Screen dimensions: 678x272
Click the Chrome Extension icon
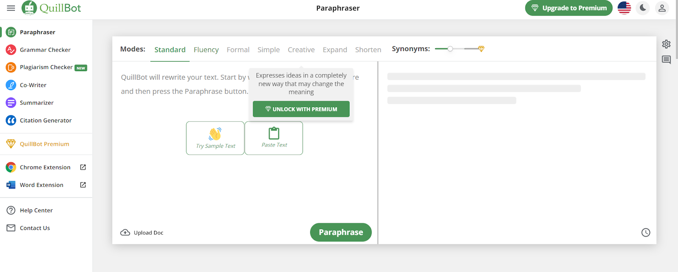(x=11, y=167)
